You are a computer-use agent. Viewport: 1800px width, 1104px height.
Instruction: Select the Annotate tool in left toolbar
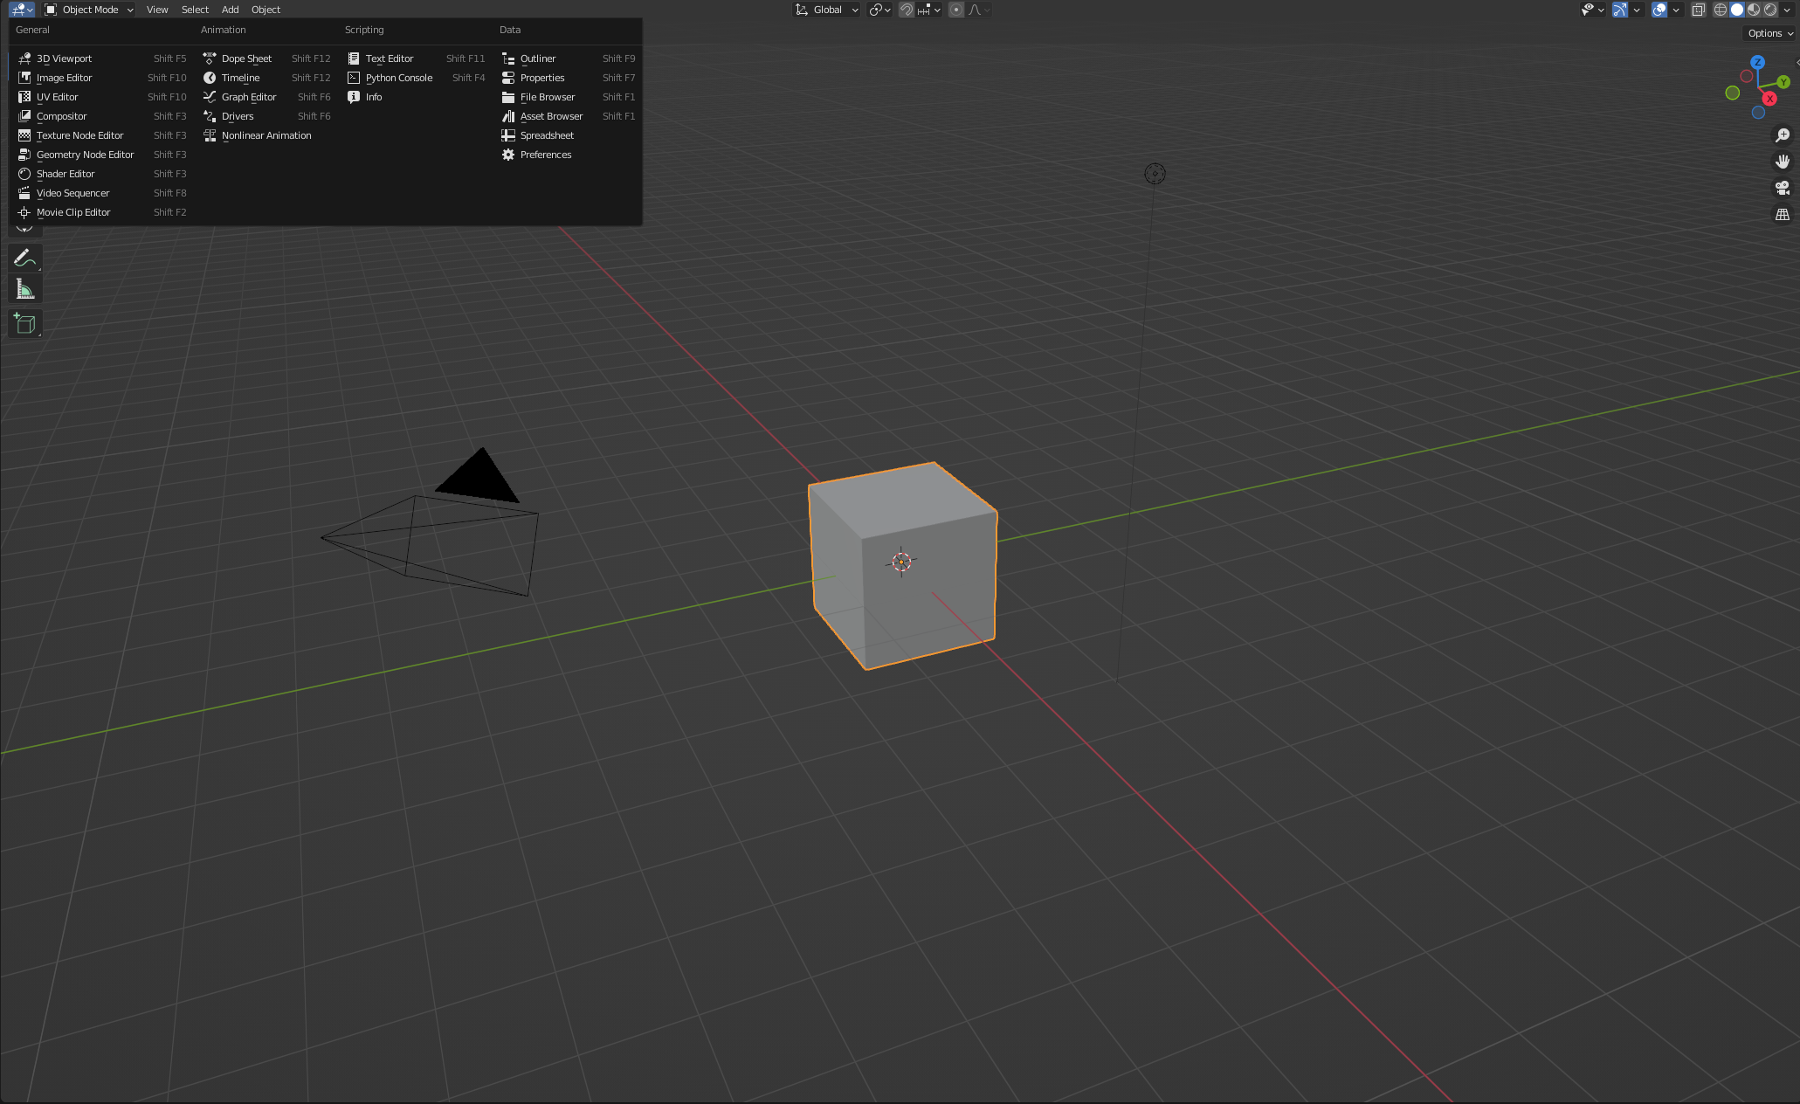pyautogui.click(x=24, y=259)
